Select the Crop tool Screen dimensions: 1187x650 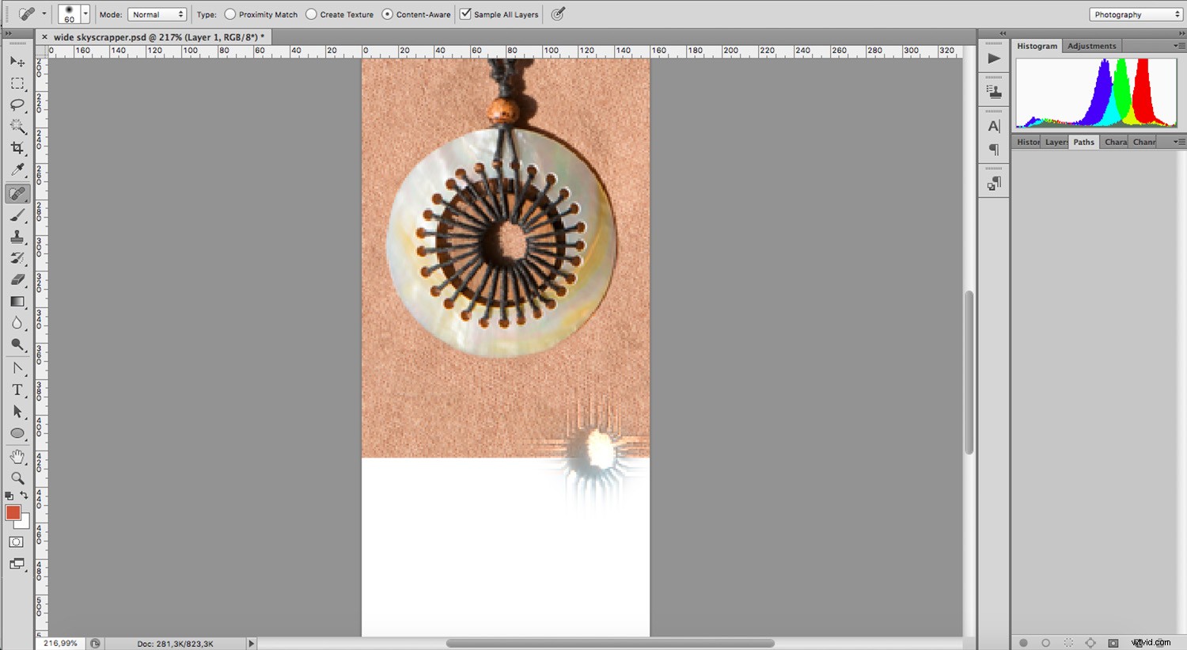tap(17, 148)
